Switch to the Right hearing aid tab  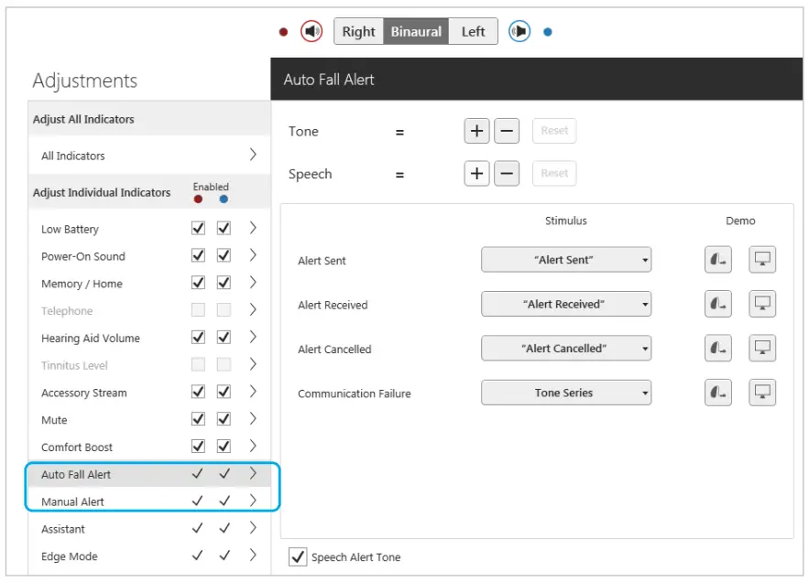point(358,30)
